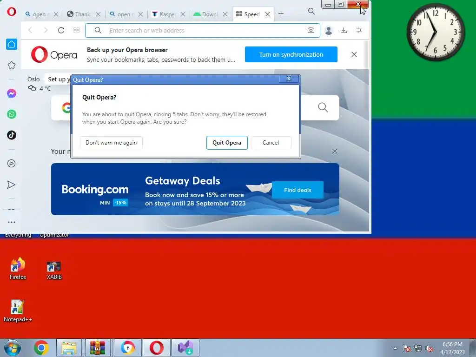
Task: Click Find deals on Booking banner
Action: coord(297,190)
